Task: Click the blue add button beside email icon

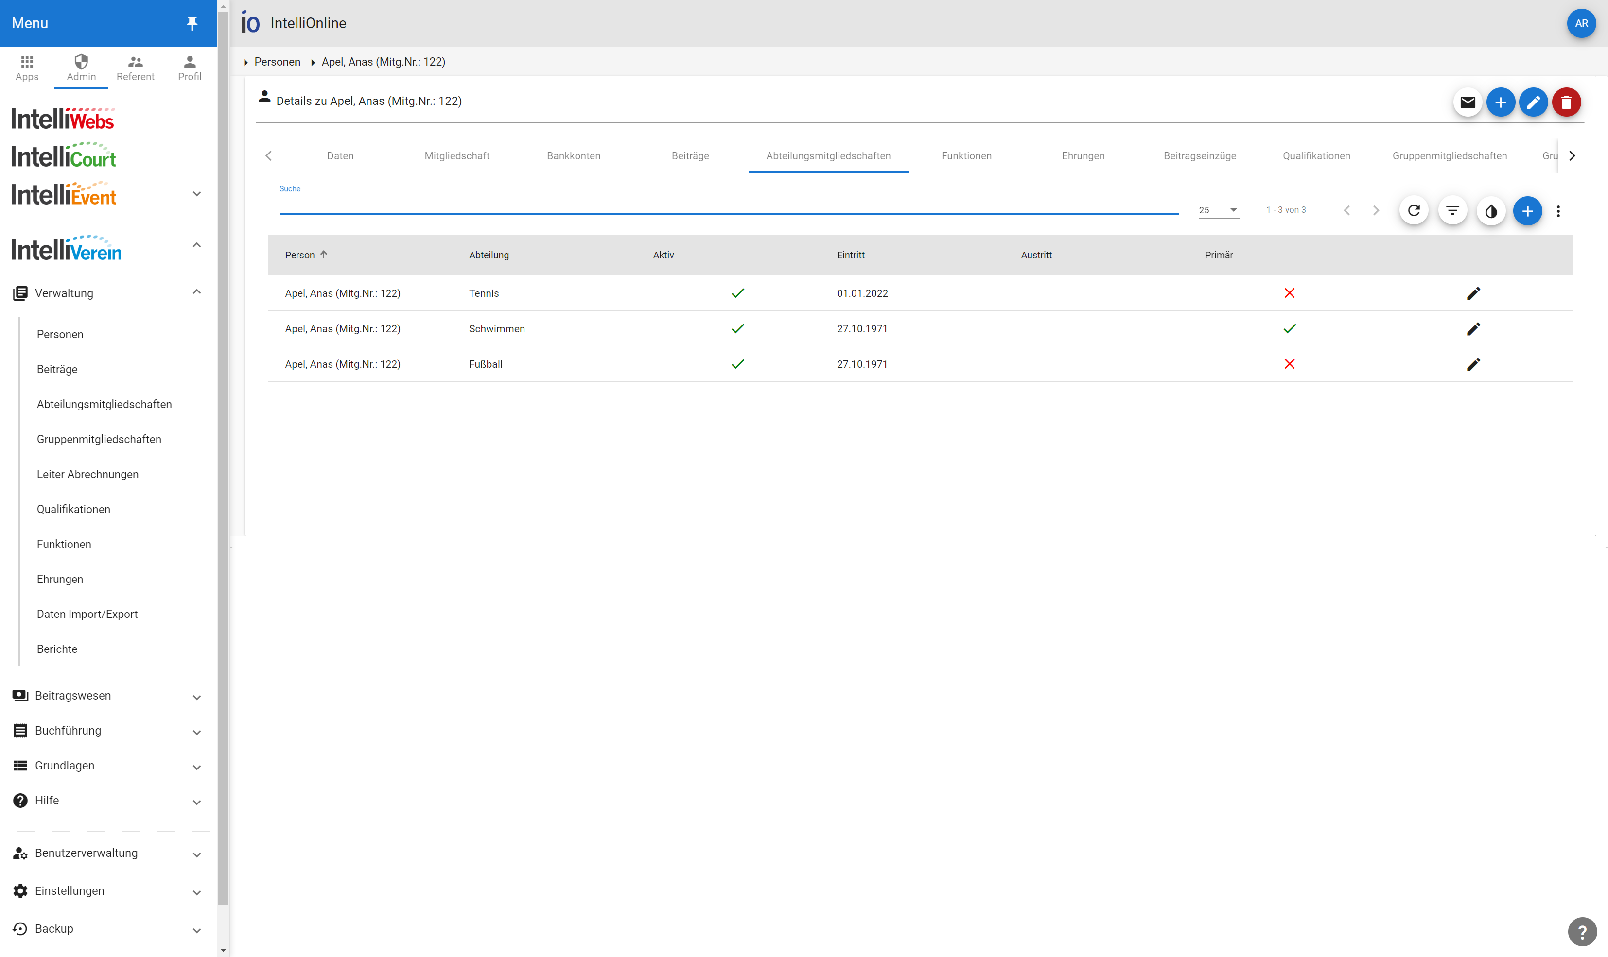Action: pos(1500,102)
